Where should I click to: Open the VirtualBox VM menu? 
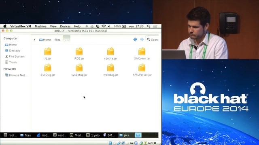pyautogui.click(x=21, y=26)
